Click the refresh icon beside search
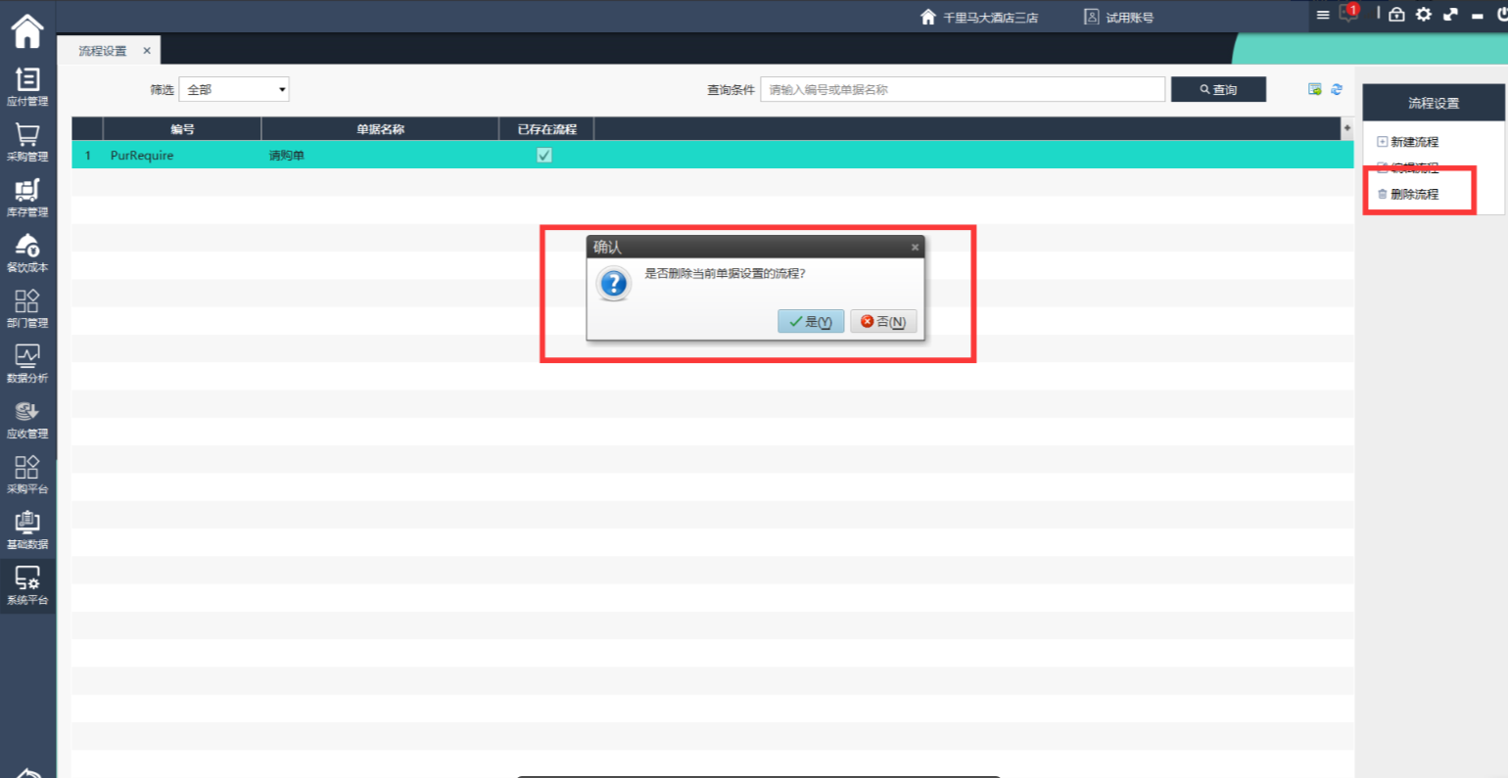1508x778 pixels. (1337, 89)
